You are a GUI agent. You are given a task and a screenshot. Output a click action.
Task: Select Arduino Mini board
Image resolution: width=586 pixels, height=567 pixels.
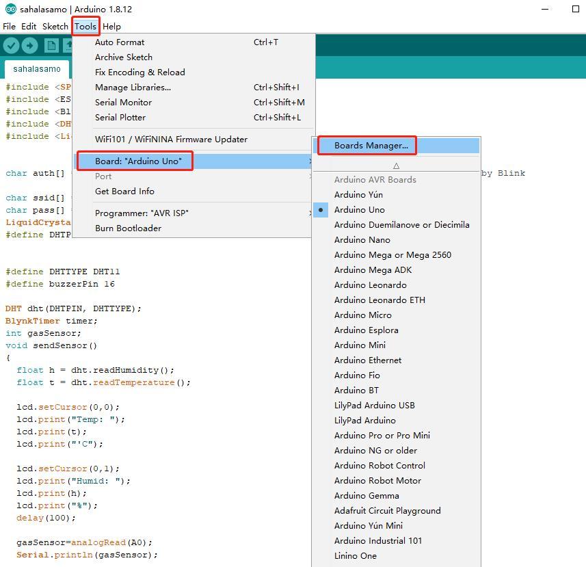coord(396,345)
